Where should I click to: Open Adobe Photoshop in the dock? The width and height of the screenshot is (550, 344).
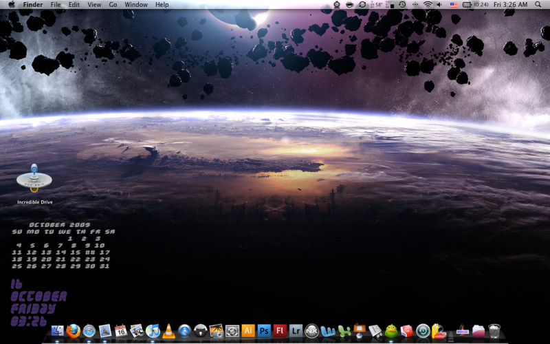pos(264,331)
